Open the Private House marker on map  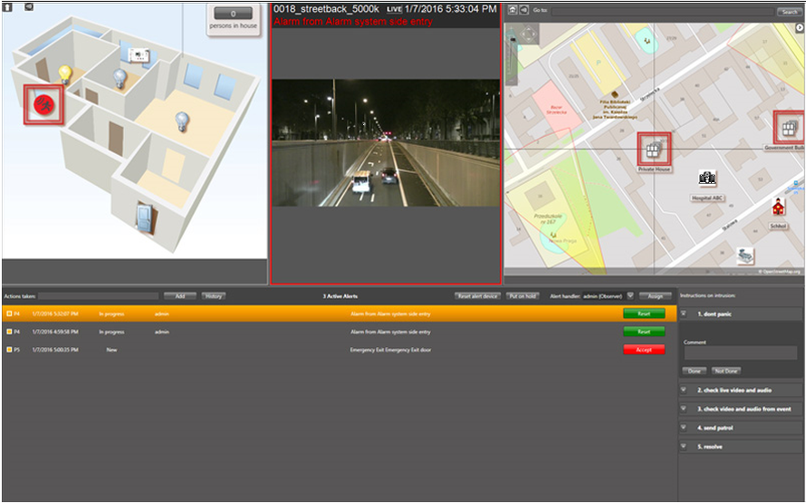(653, 150)
